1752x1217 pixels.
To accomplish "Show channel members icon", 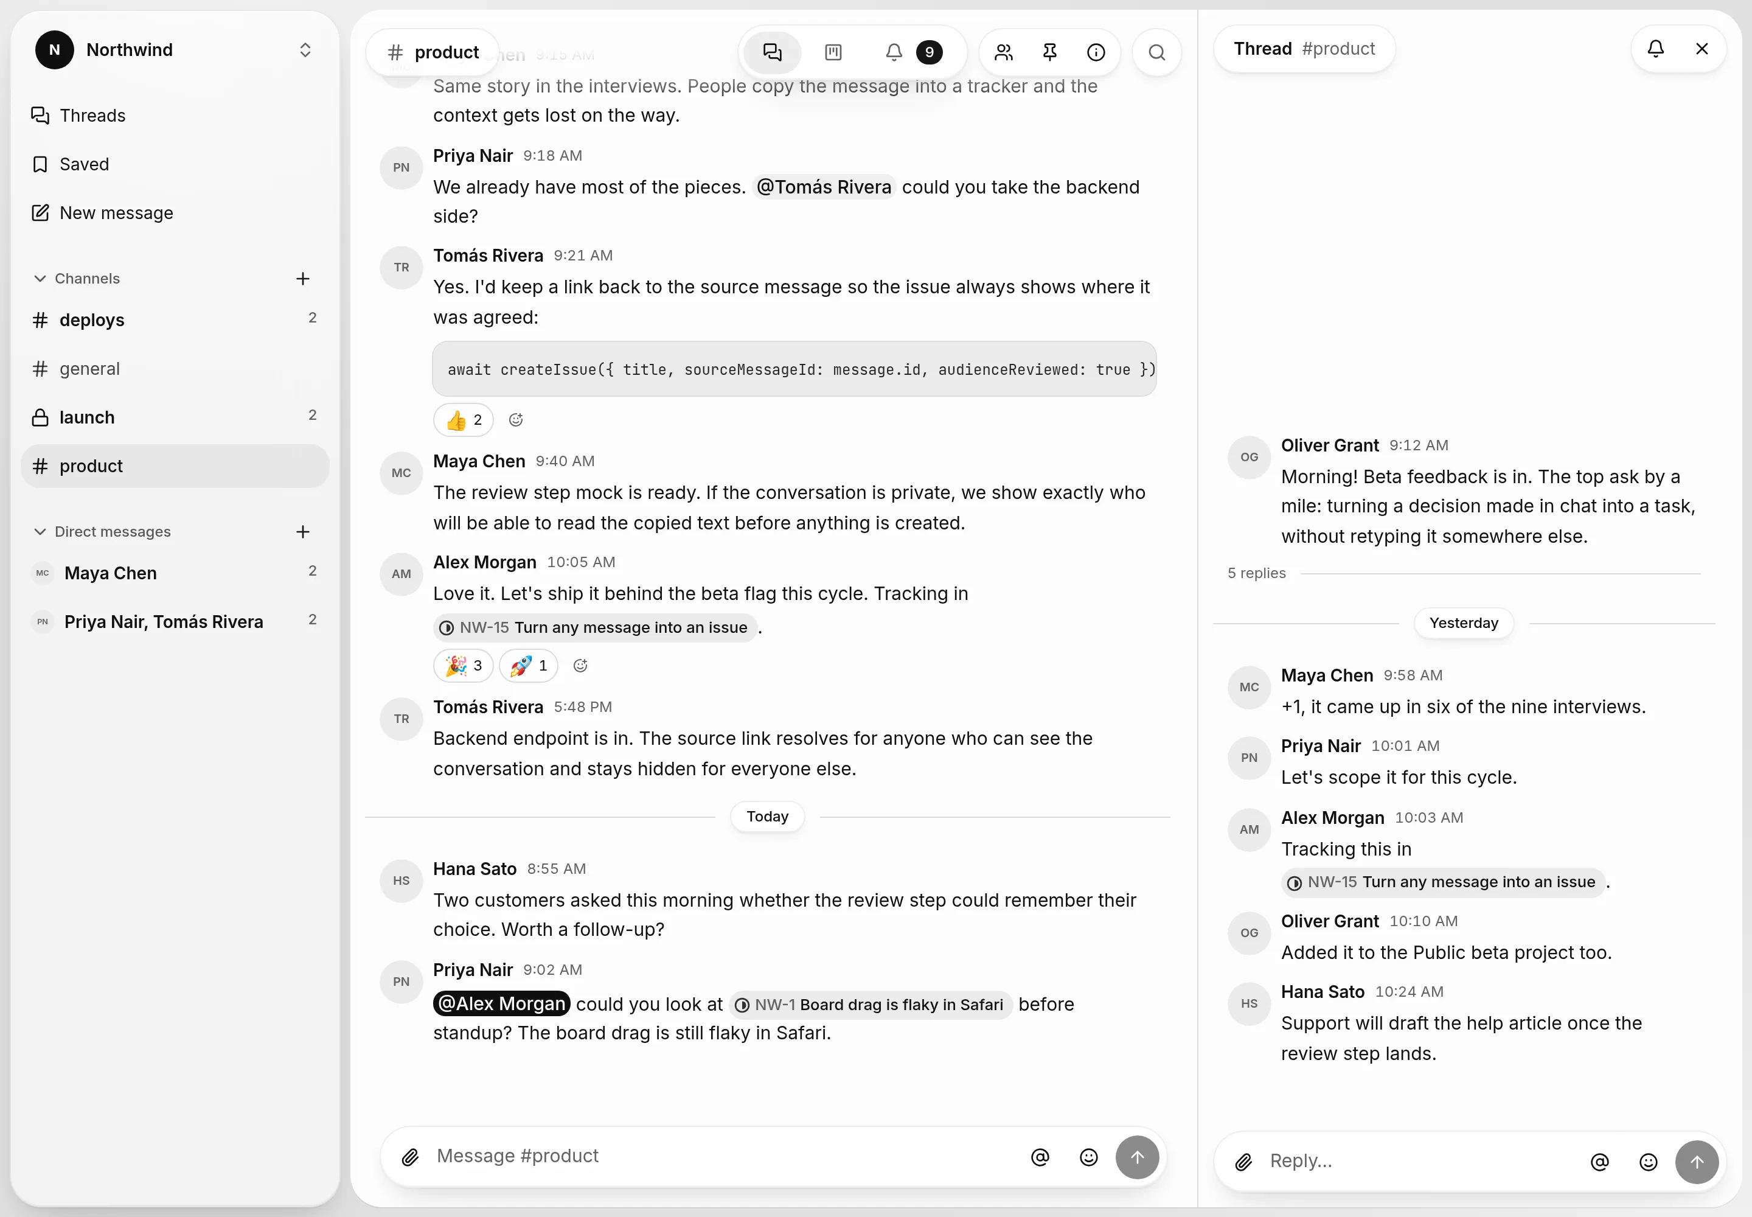I will coord(1004,52).
